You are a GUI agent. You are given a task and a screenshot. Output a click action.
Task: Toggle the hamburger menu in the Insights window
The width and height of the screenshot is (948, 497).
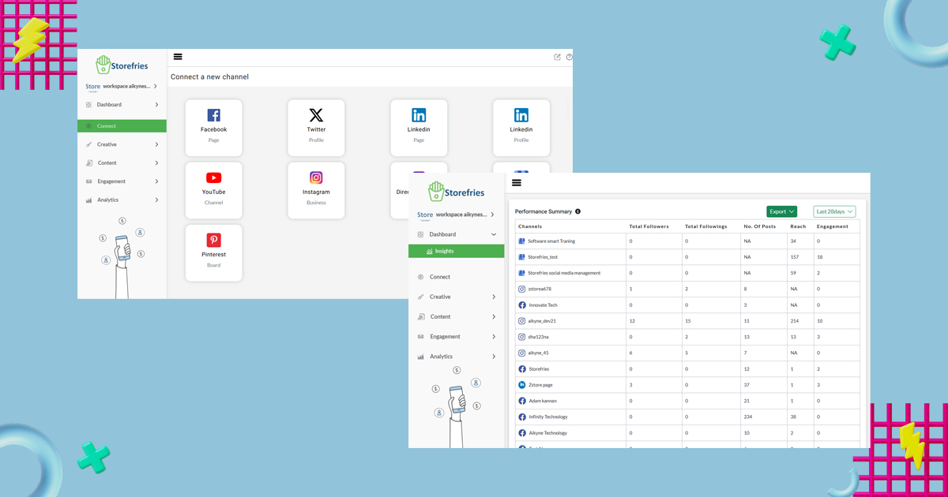517,182
